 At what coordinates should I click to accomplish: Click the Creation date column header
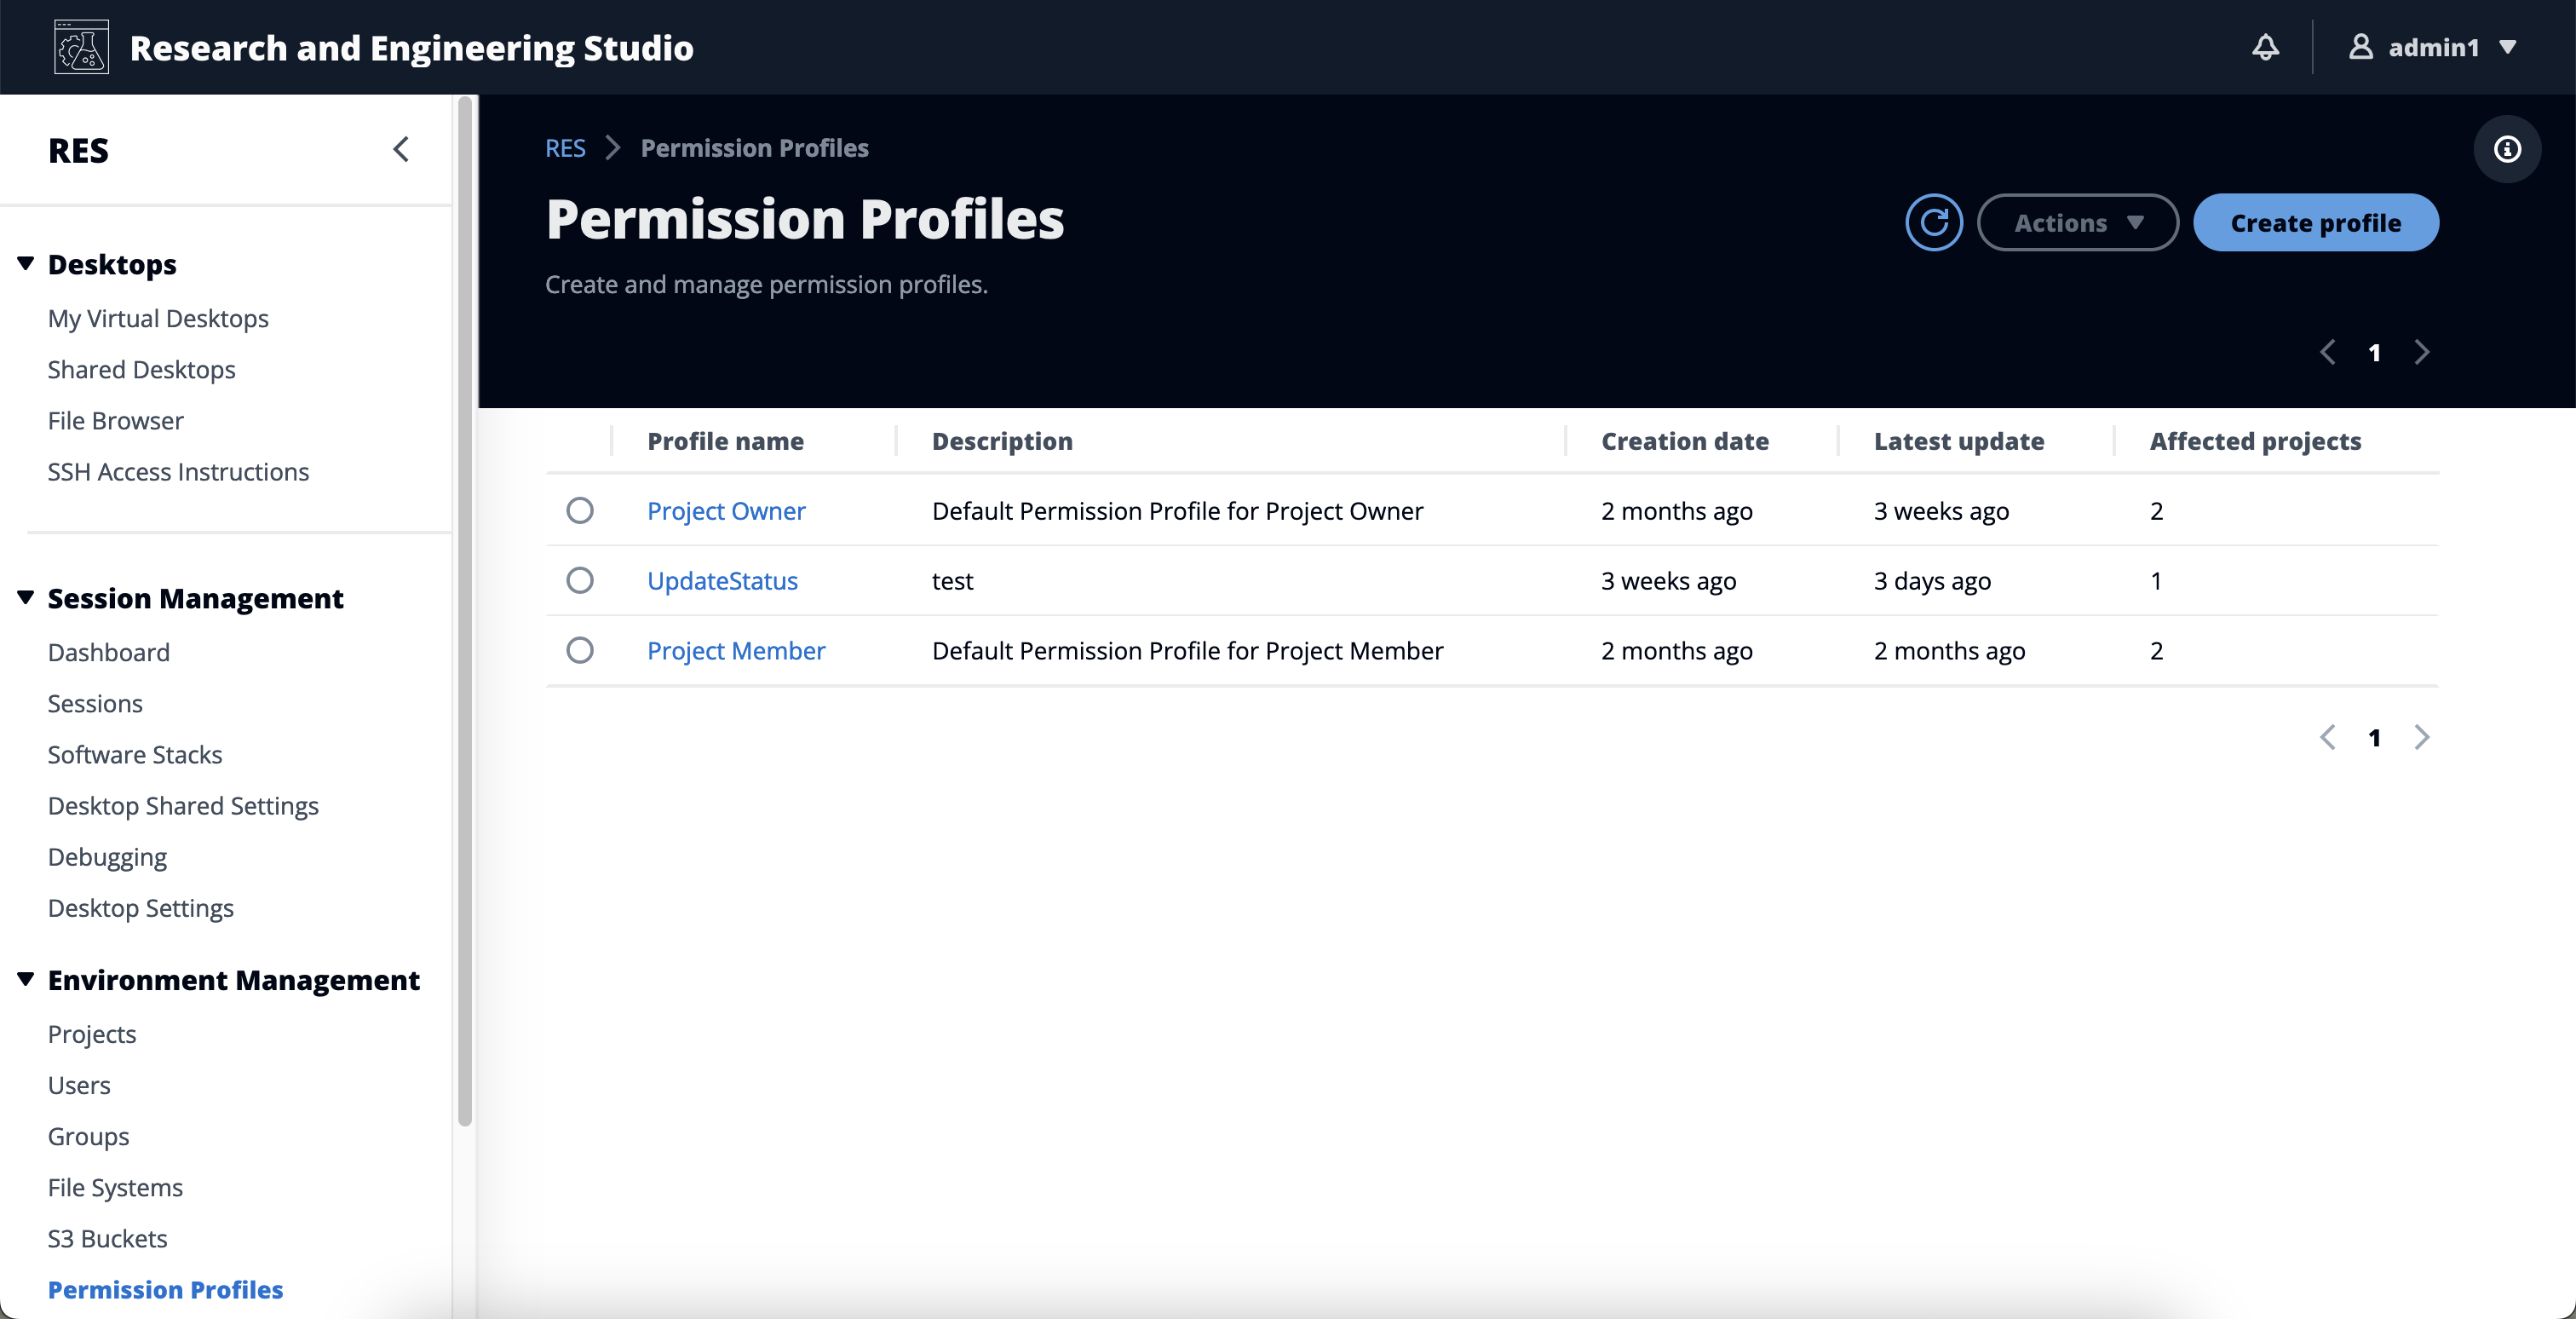tap(1685, 440)
